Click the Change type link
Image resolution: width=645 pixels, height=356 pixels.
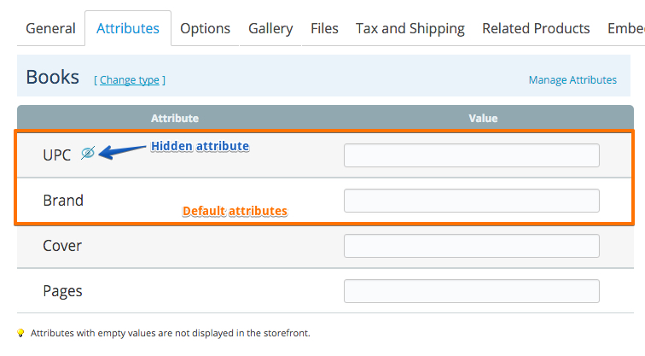tap(130, 80)
